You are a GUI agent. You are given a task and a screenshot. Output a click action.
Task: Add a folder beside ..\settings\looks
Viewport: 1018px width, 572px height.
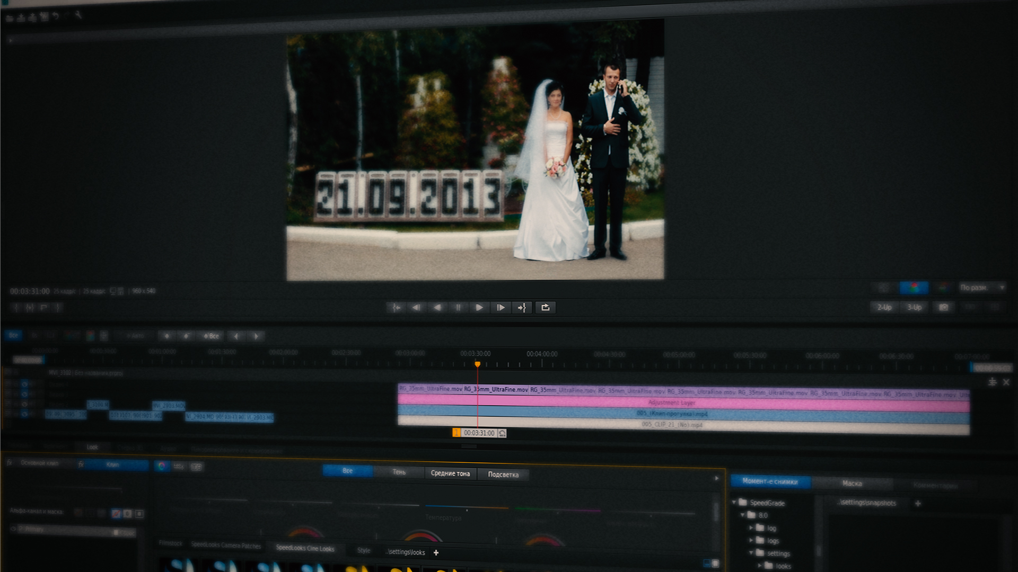(436, 552)
